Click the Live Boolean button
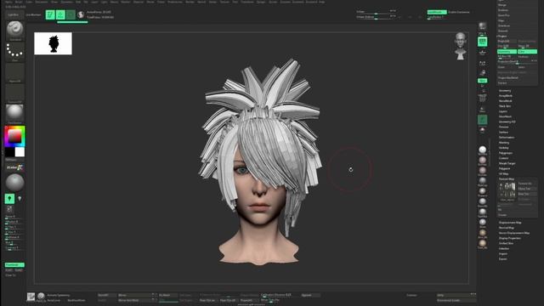 [x=33, y=15]
